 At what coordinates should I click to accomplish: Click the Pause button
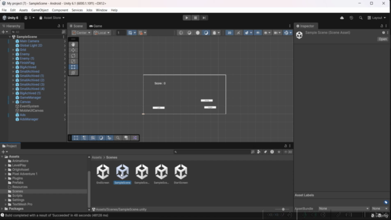pyautogui.click(x=195, y=18)
